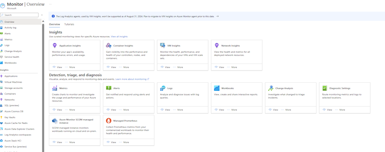Click View on VM Insights card
Image resolution: width=385 pixels, height=152 pixels.
click(165, 67)
